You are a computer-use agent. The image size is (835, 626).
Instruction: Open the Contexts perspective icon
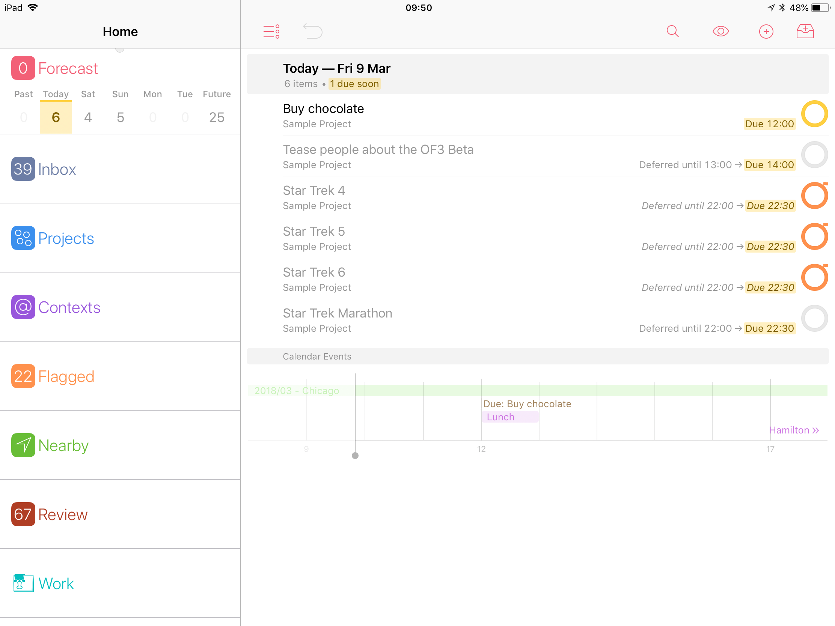click(x=23, y=307)
